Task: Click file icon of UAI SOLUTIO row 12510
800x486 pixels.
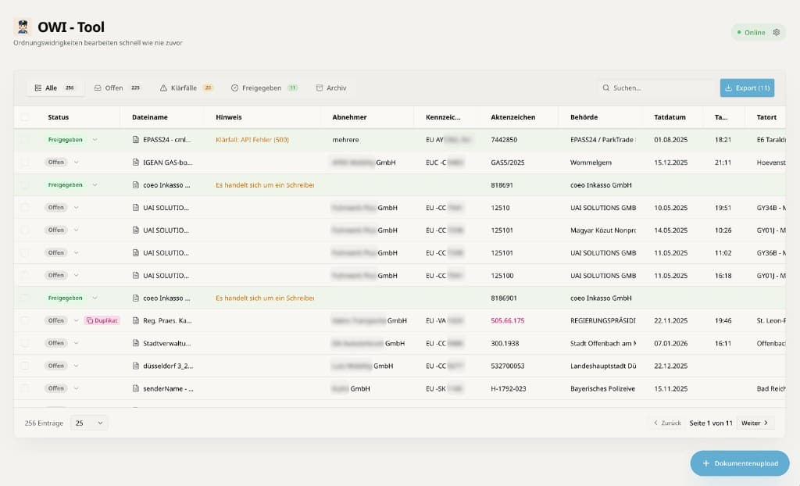Action: 136,208
